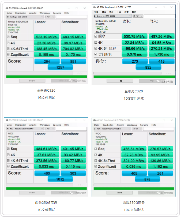
Task: Uncheck Seq in the kimtigo 1 GB window
Action: [x=8, y=37]
